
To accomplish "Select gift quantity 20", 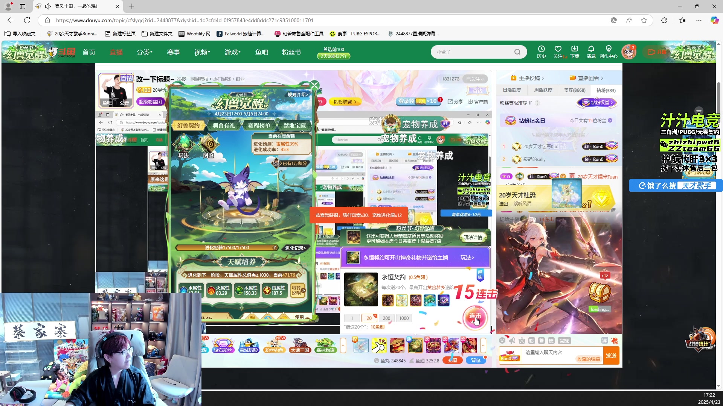I will click(x=369, y=318).
